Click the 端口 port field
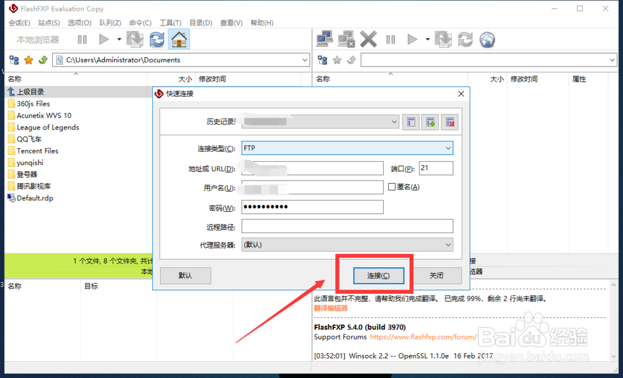 pyautogui.click(x=436, y=168)
